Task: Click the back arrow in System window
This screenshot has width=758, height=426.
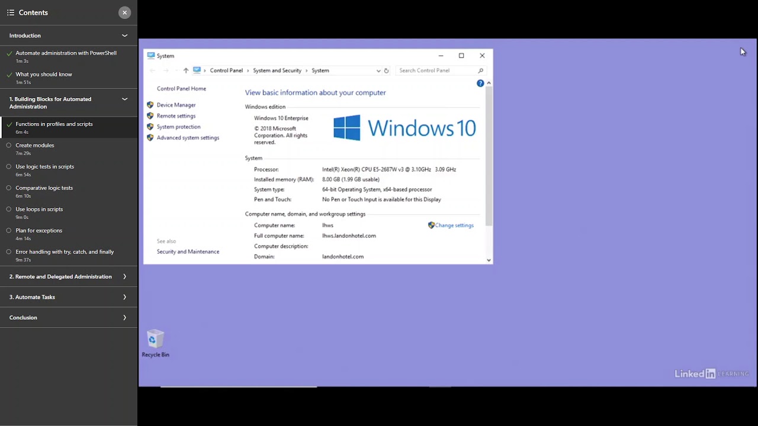Action: coord(153,70)
